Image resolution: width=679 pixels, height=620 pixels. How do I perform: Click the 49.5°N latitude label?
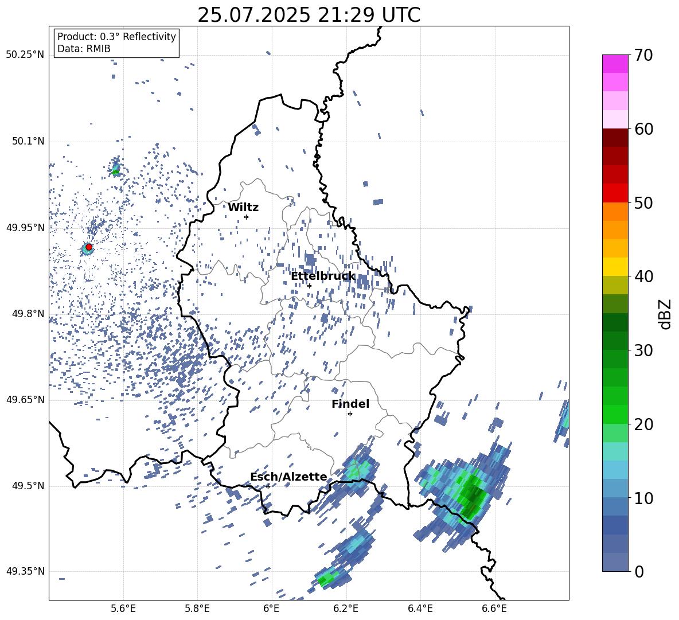coord(28,486)
